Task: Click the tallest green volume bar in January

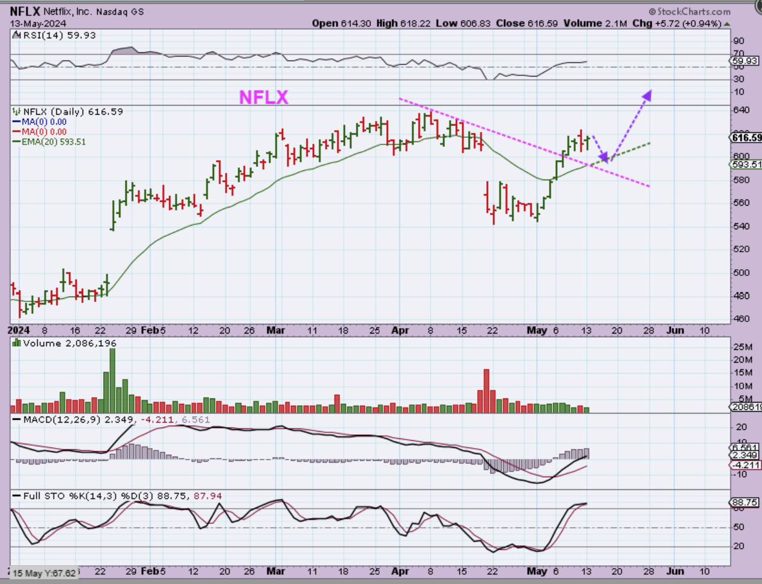Action: pyautogui.click(x=112, y=380)
